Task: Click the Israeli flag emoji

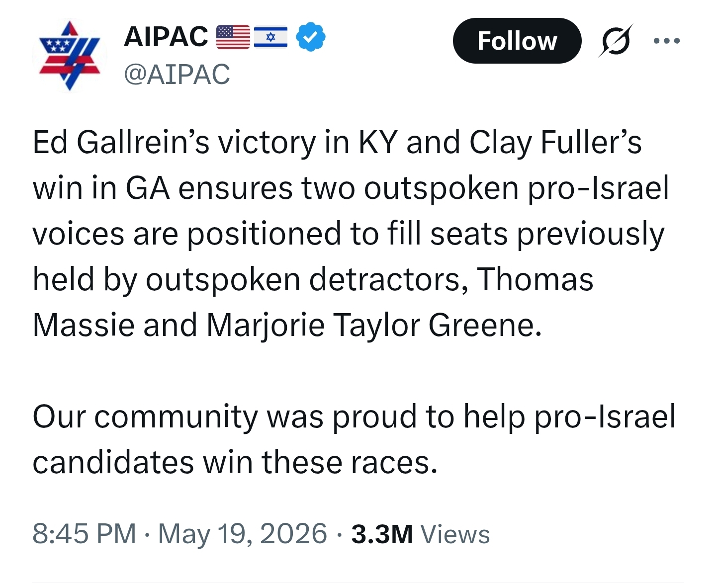Action: pyautogui.click(x=270, y=37)
